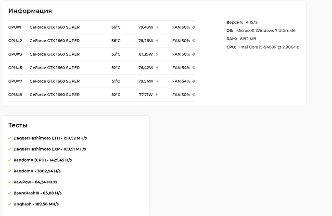Click the lightning icon beside 81,39W

pos(157,54)
